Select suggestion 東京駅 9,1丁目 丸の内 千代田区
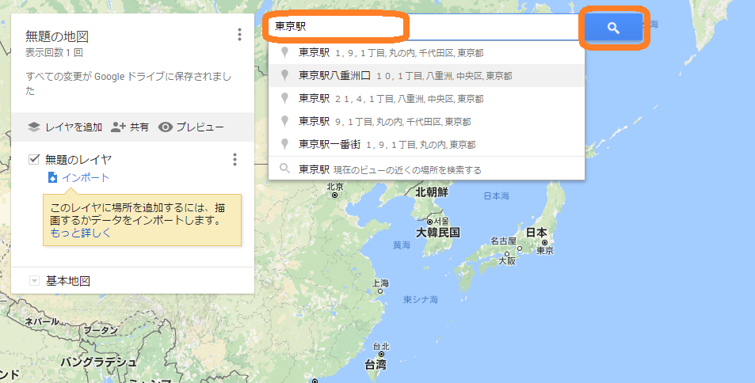The height and width of the screenshot is (383, 755). [426, 121]
